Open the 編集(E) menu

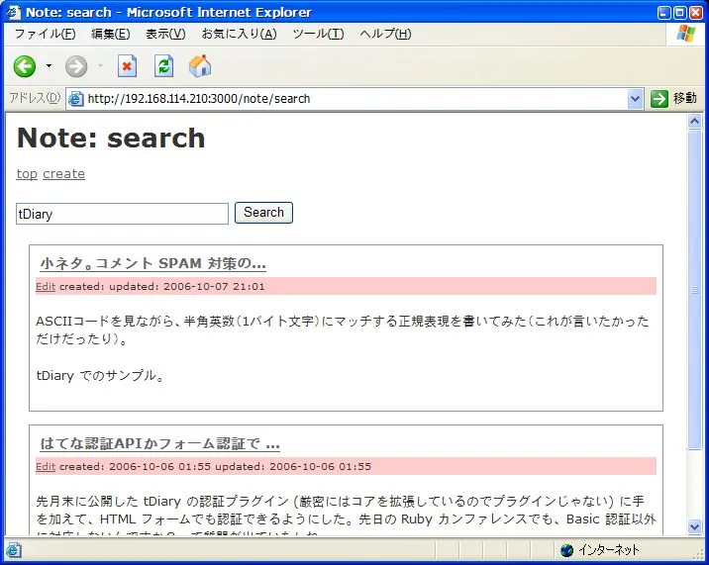[x=110, y=34]
